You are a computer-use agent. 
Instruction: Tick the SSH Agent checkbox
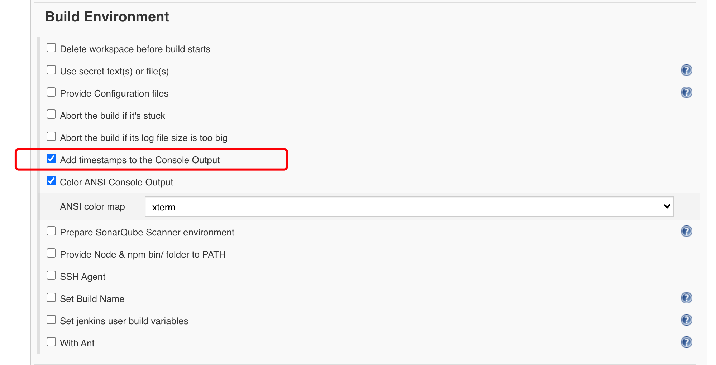click(51, 275)
